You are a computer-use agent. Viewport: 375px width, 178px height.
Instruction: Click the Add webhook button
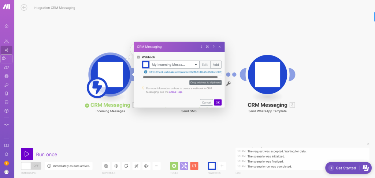point(216,65)
